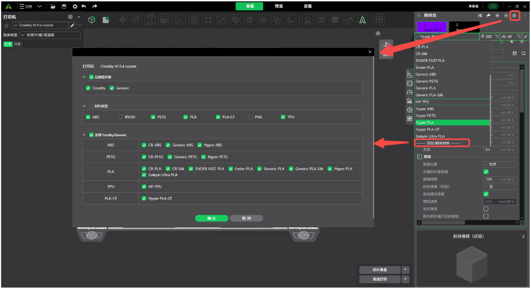Open filament panel settings gear

click(x=514, y=15)
